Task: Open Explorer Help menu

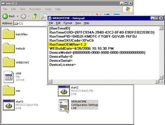Action: pyautogui.click(x=58, y=9)
